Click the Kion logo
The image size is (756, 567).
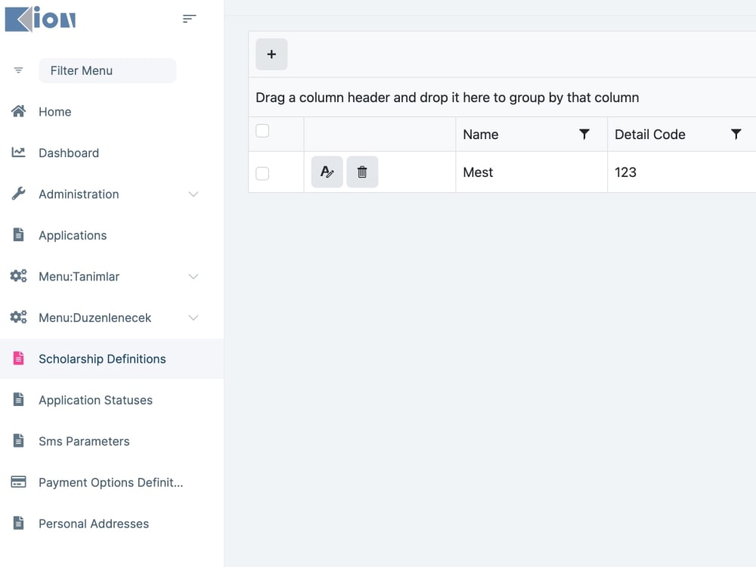click(41, 20)
